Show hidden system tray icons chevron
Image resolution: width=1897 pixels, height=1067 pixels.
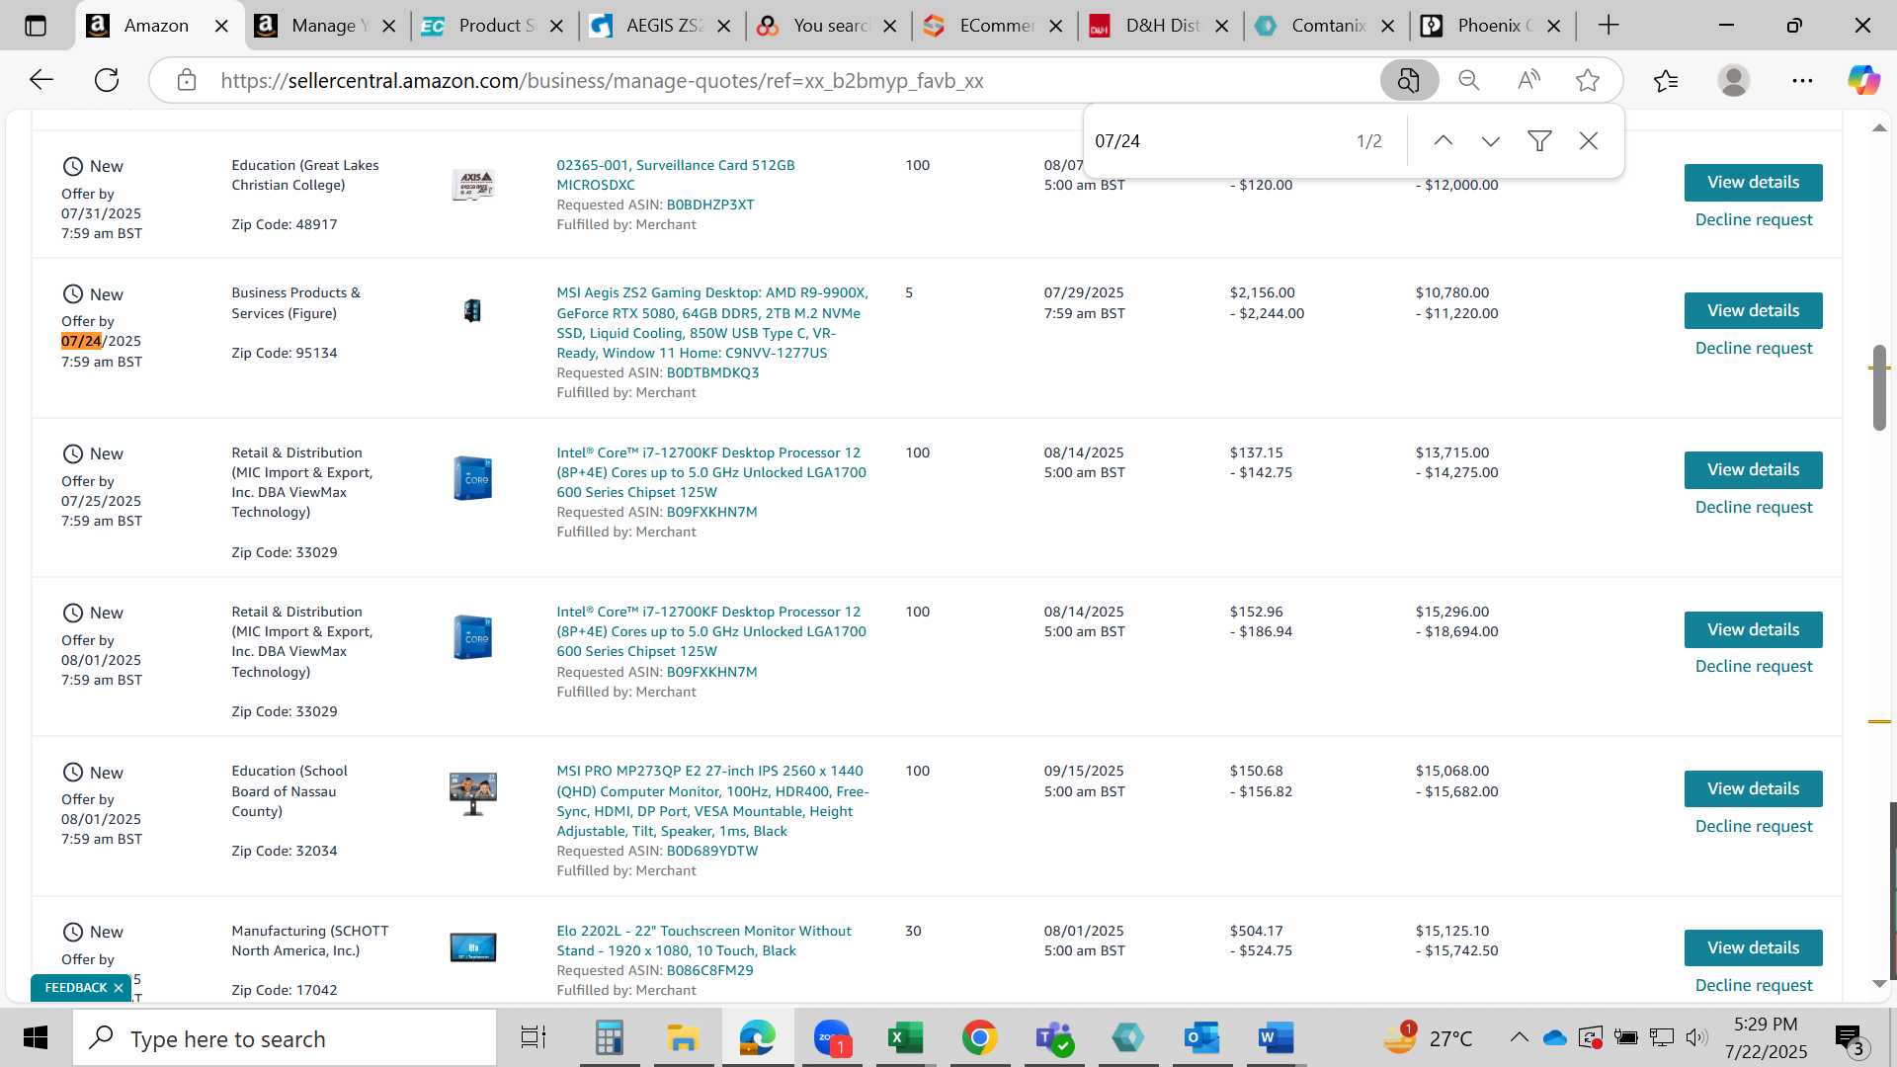1519,1038
